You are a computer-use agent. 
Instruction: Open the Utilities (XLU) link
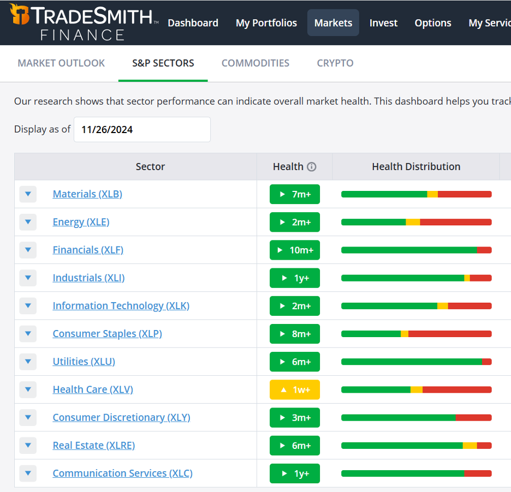click(x=84, y=362)
